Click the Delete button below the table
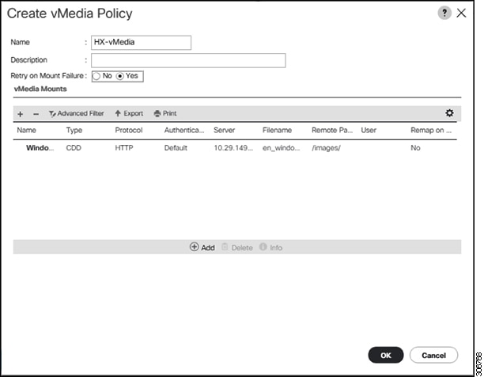This screenshot has width=484, height=377. coord(237,247)
